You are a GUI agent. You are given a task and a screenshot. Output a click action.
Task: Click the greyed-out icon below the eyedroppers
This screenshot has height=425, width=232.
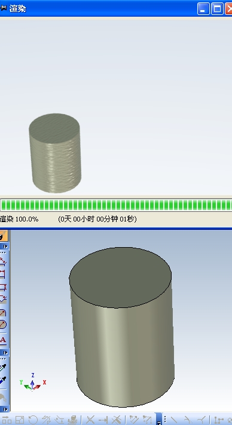(3, 398)
